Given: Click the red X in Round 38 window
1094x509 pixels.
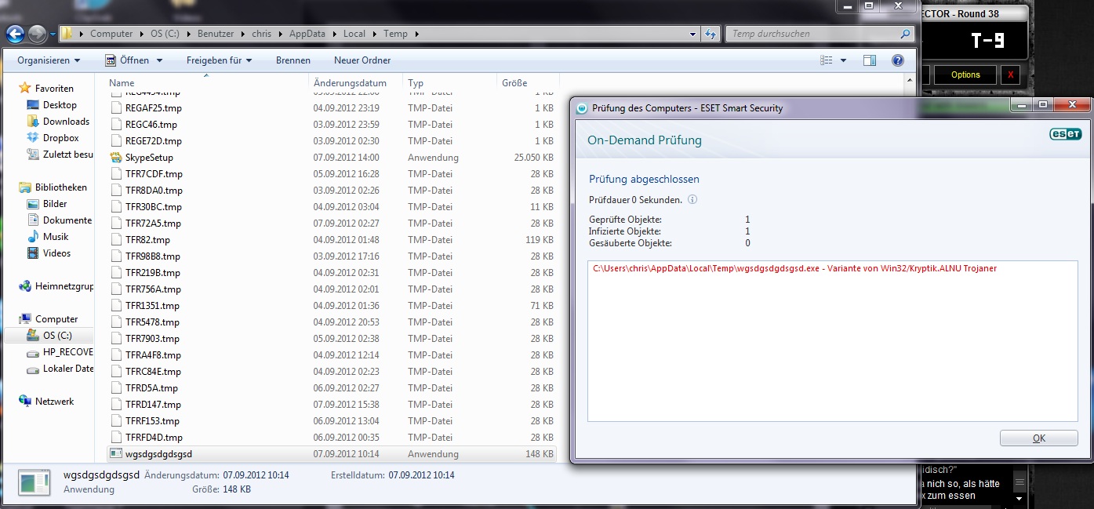Looking at the screenshot, I should 1011,75.
